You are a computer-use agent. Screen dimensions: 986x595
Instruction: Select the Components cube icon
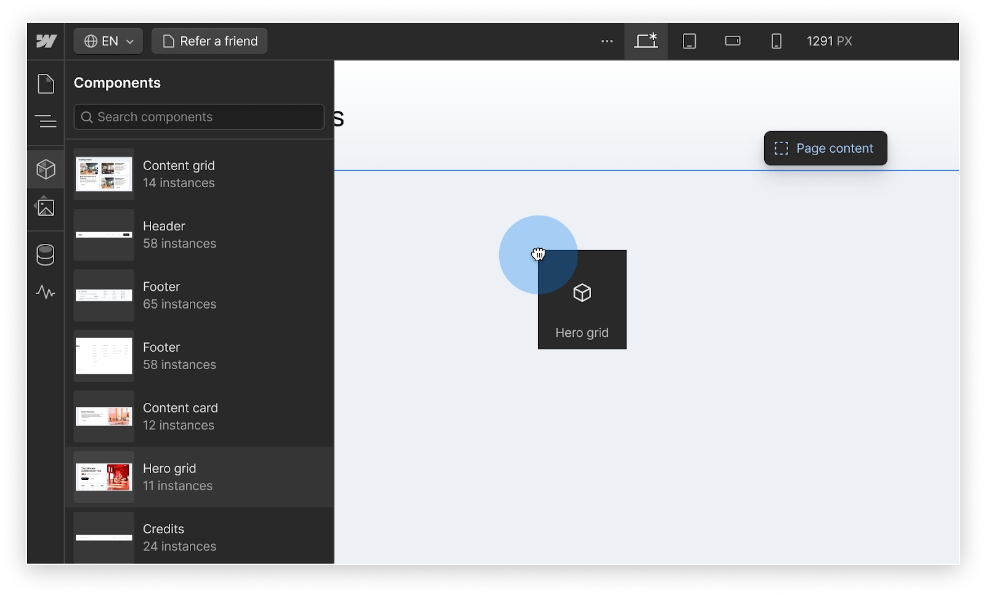point(46,169)
